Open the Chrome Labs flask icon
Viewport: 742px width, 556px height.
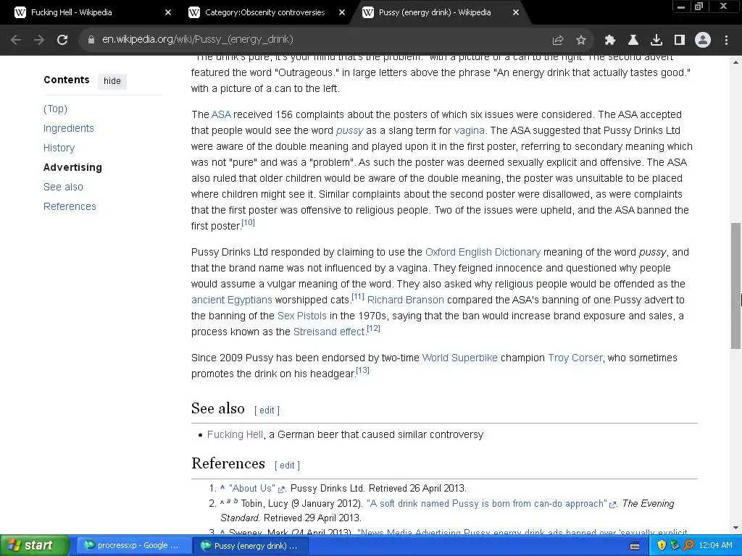click(x=633, y=40)
